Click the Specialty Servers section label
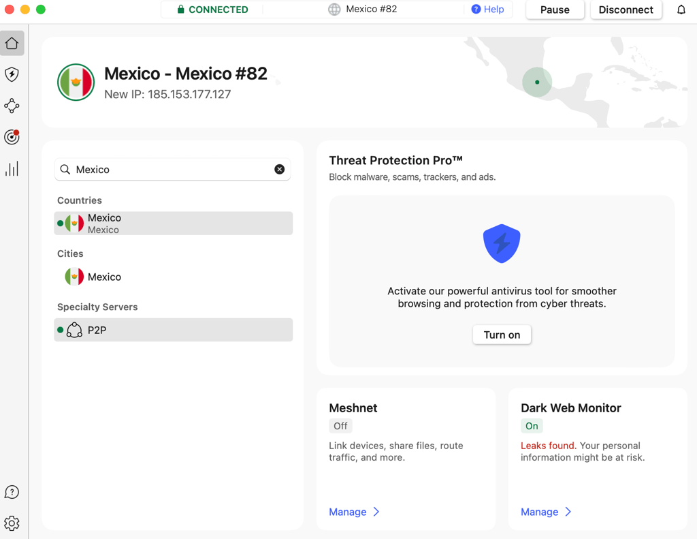This screenshot has height=539, width=697. point(97,307)
